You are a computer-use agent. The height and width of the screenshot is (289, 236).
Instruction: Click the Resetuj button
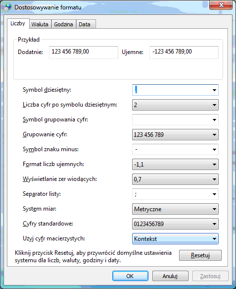pyautogui.click(x=200, y=255)
